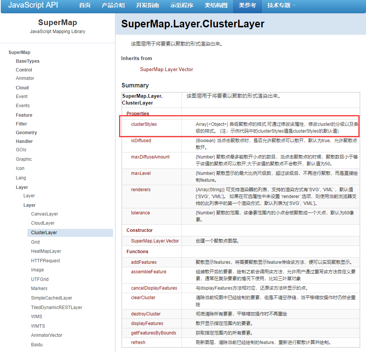Follow SuperMap.Layer.Vector link under Inherits from

166,70
